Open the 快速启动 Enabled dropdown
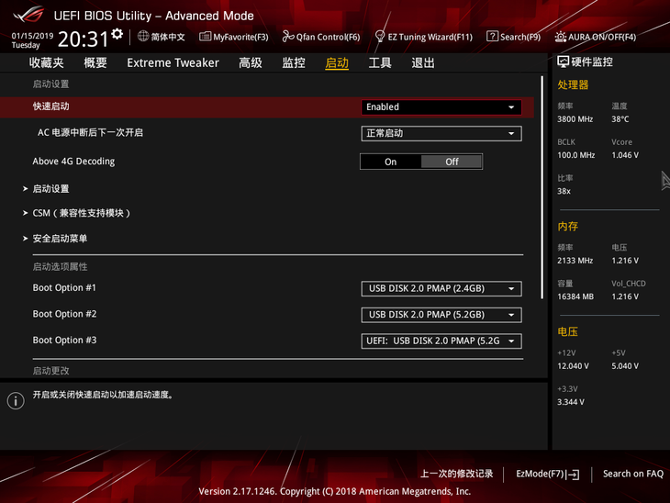670x503 pixels. pyautogui.click(x=441, y=106)
